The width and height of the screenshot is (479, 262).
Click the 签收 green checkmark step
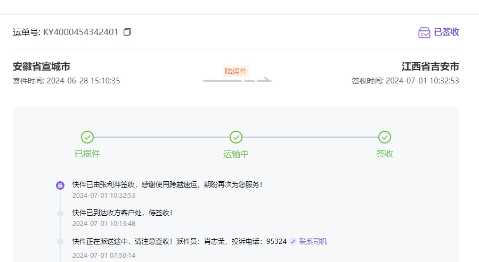(x=385, y=137)
